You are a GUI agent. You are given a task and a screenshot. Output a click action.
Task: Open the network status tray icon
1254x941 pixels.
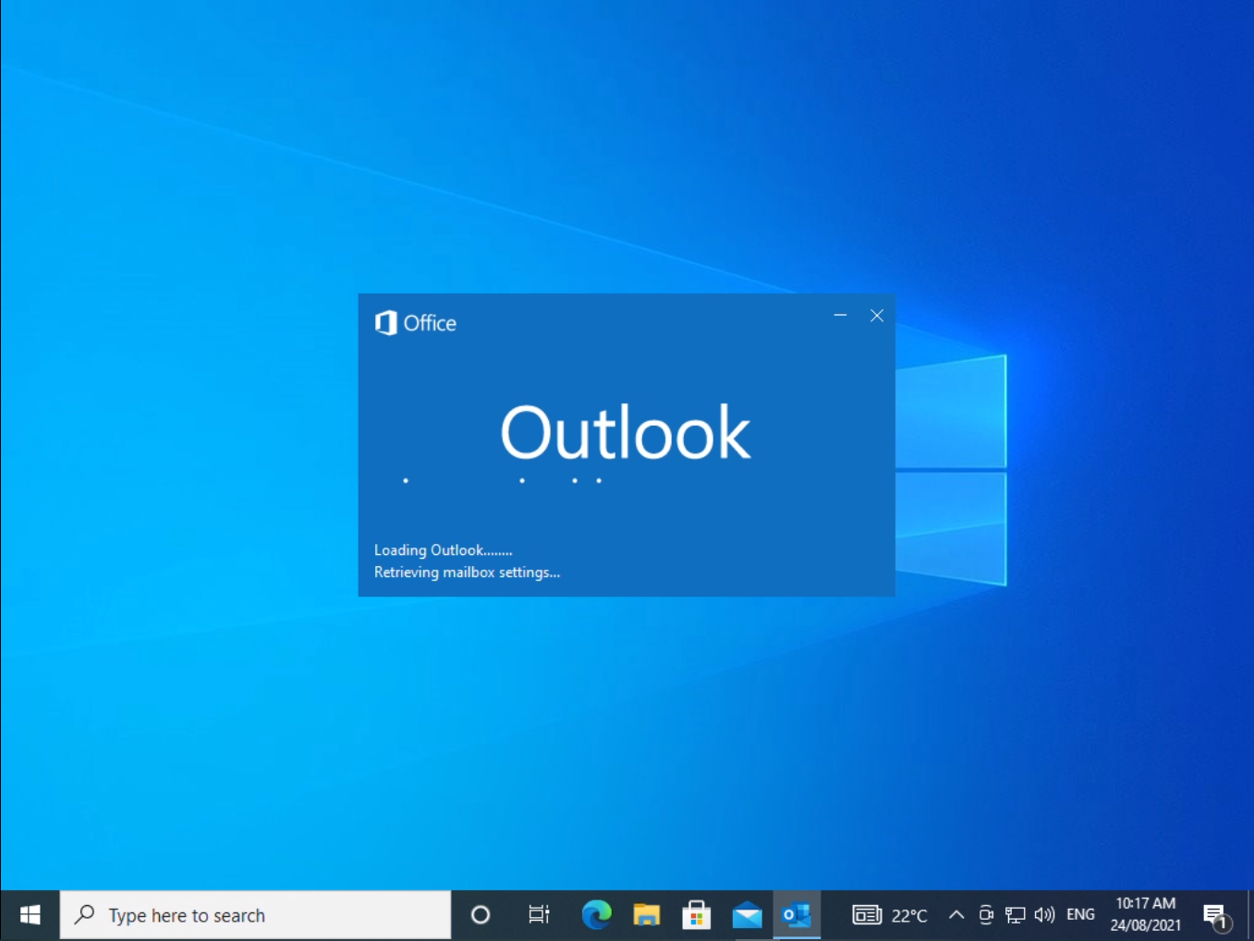1016,915
